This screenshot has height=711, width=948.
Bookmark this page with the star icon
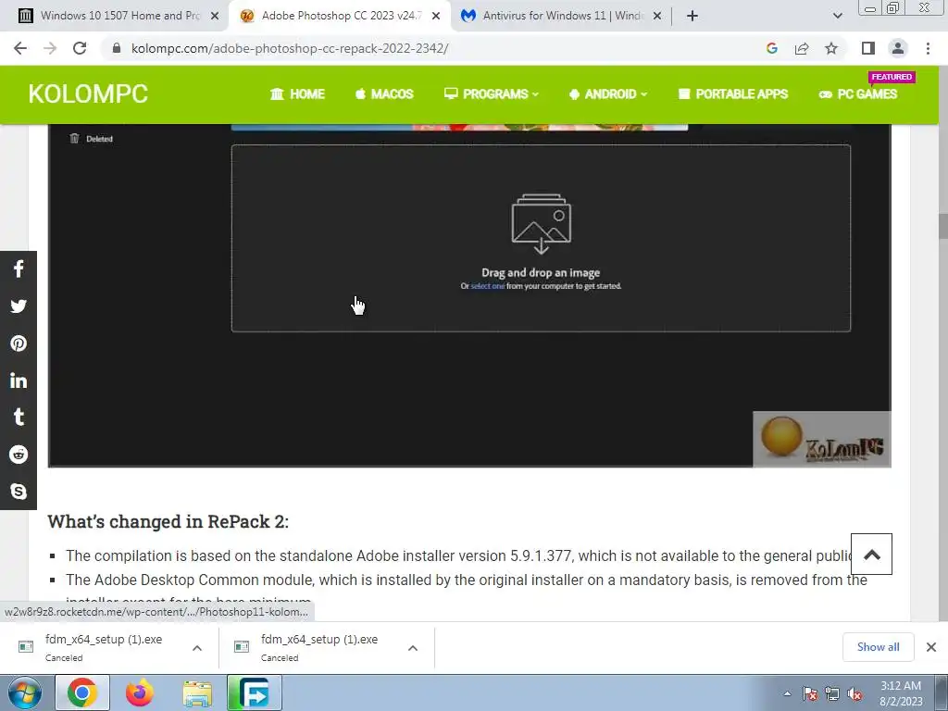pos(831,48)
